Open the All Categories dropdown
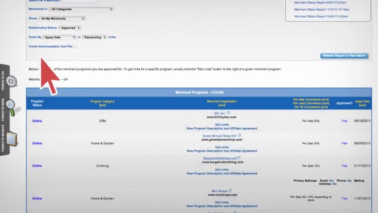The image size is (378, 213). (82, 9)
